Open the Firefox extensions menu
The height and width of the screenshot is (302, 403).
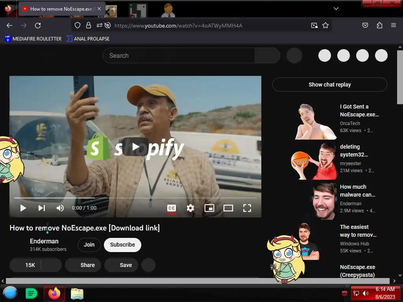[379, 25]
